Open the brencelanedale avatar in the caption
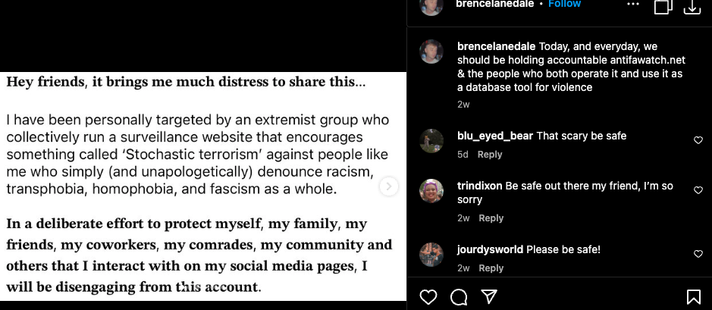 point(431,52)
